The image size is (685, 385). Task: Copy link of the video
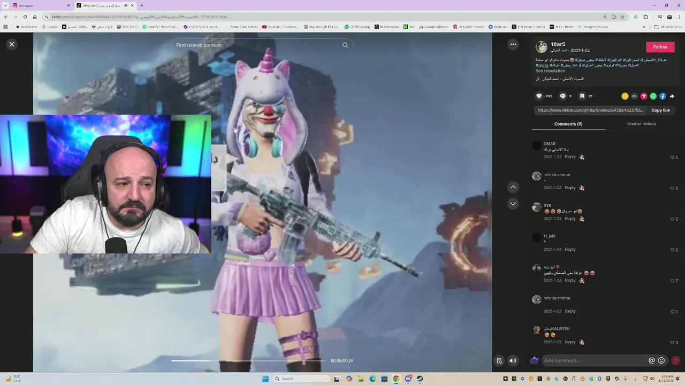pos(660,110)
